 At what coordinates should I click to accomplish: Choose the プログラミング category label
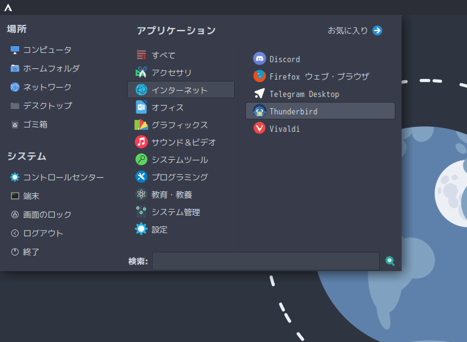(x=179, y=177)
